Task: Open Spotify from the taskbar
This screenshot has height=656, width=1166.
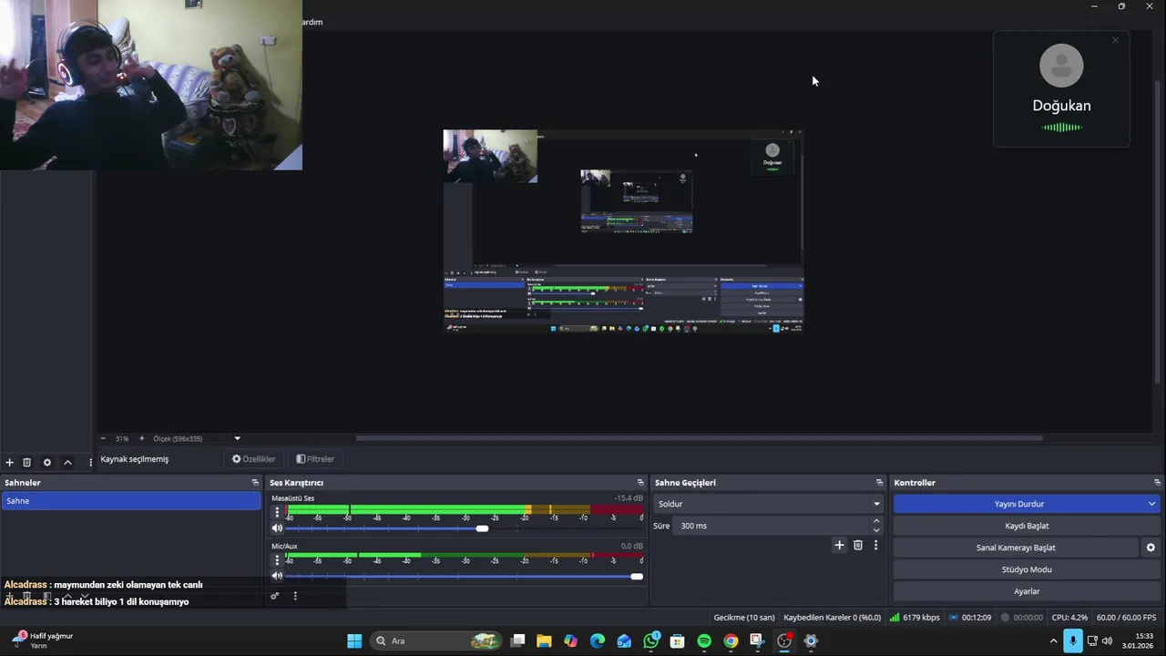Action: 704,641
